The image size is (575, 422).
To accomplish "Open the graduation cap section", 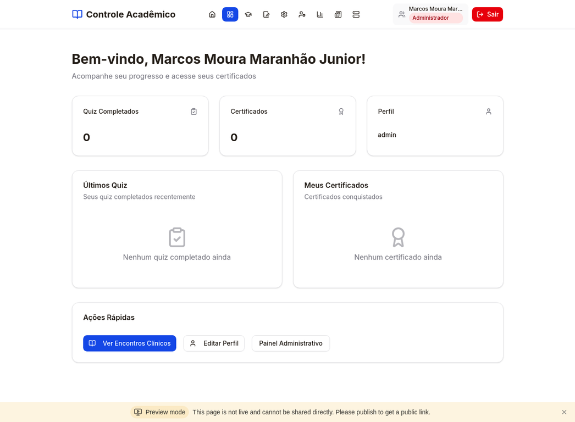I will (x=248, y=14).
